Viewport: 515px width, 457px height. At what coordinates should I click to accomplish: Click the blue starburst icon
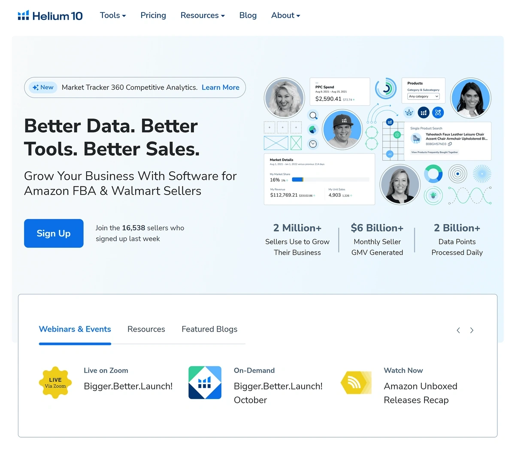[x=482, y=174]
